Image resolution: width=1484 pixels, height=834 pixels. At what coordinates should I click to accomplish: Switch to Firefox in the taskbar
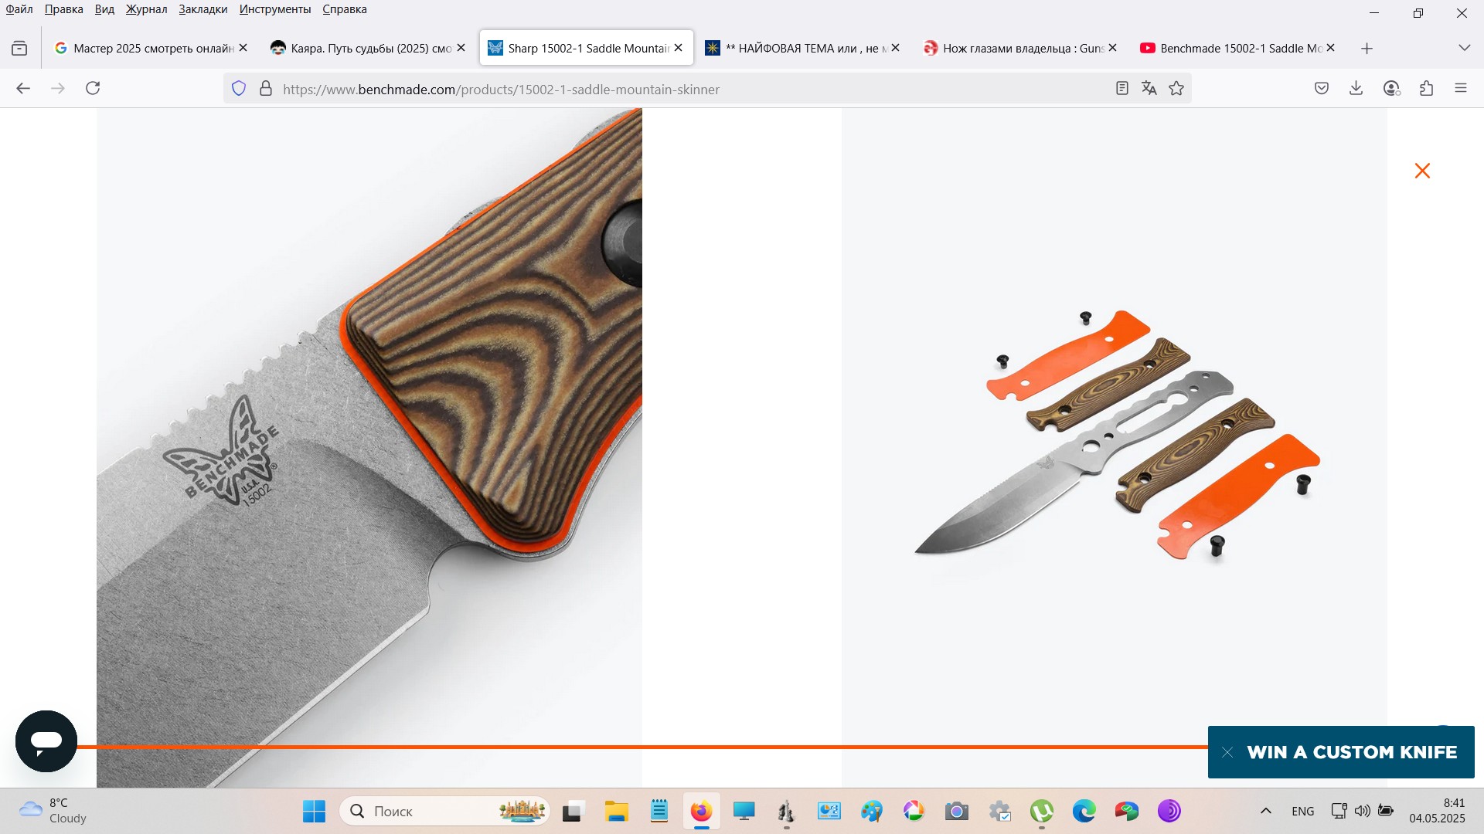coord(701,812)
